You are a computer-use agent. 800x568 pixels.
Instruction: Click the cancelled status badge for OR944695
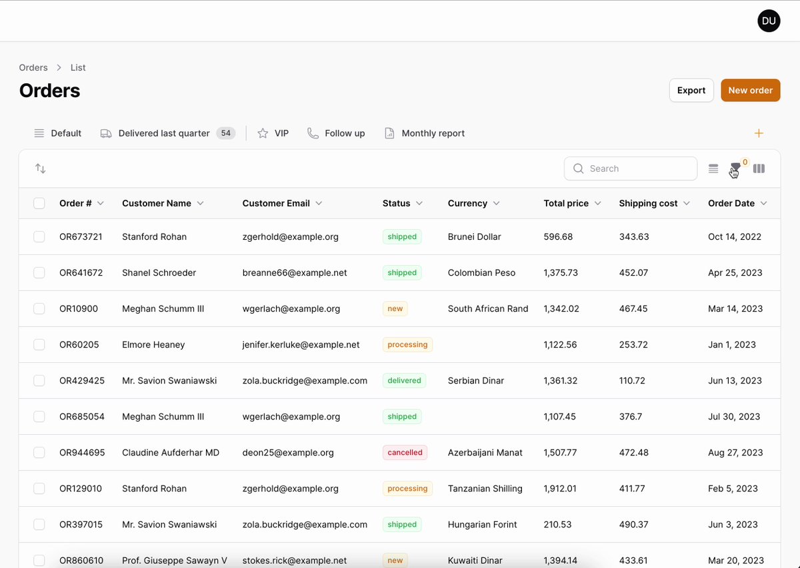click(x=405, y=452)
